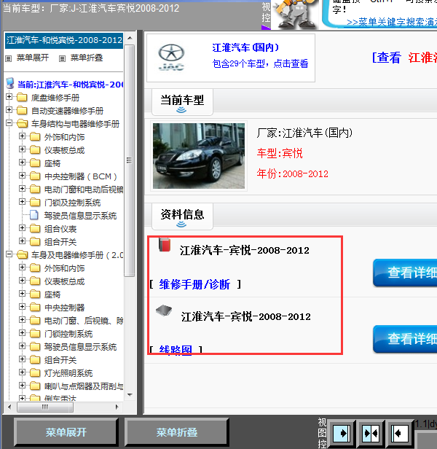Open the 维修手册/诊断 link
437x449 pixels.
coord(194,284)
